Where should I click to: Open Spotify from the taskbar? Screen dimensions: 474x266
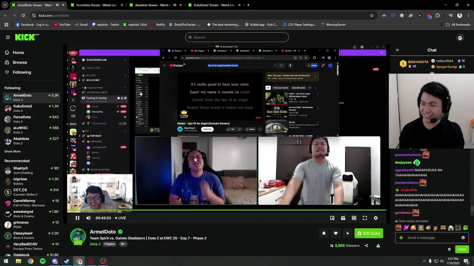(x=43, y=262)
